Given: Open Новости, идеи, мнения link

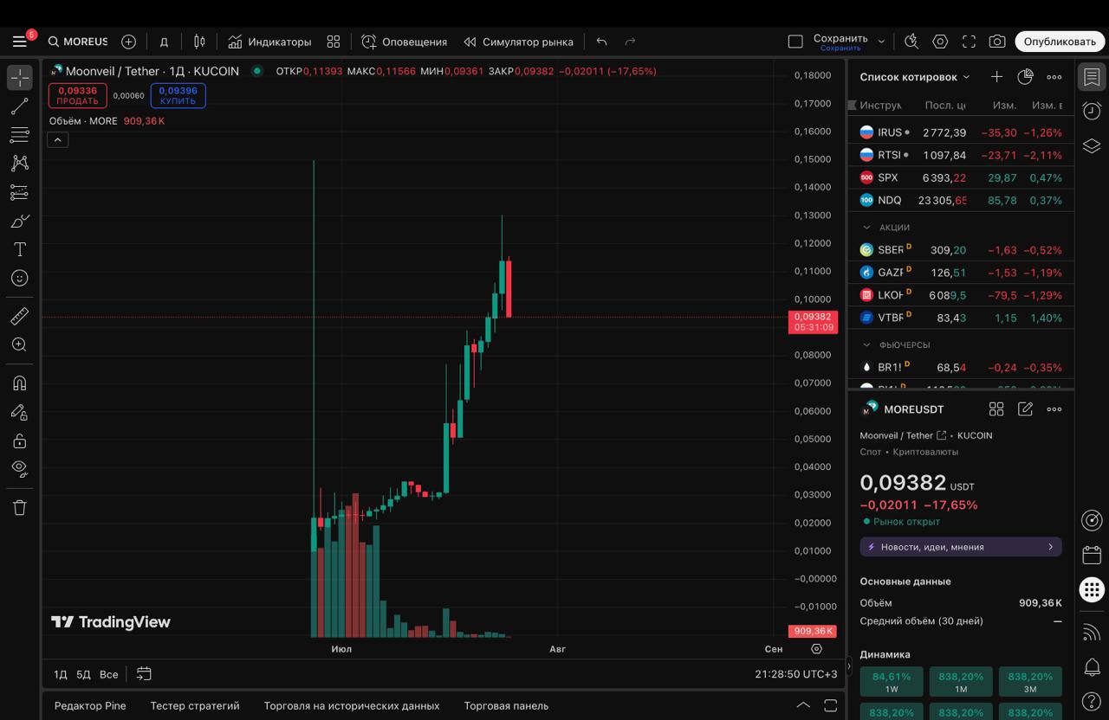Looking at the screenshot, I should (961, 547).
